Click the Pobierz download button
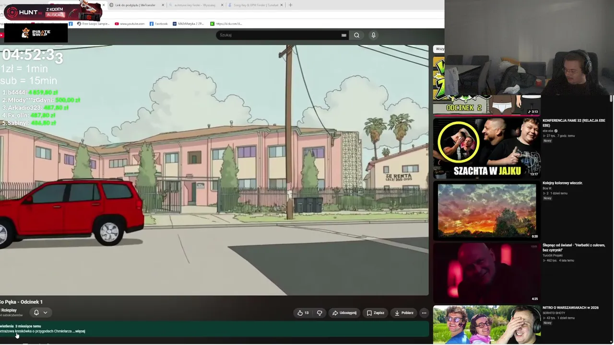The width and height of the screenshot is (614, 345). [404, 313]
